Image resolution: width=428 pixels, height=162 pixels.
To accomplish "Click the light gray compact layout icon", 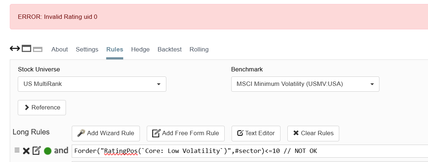I will coord(38,49).
